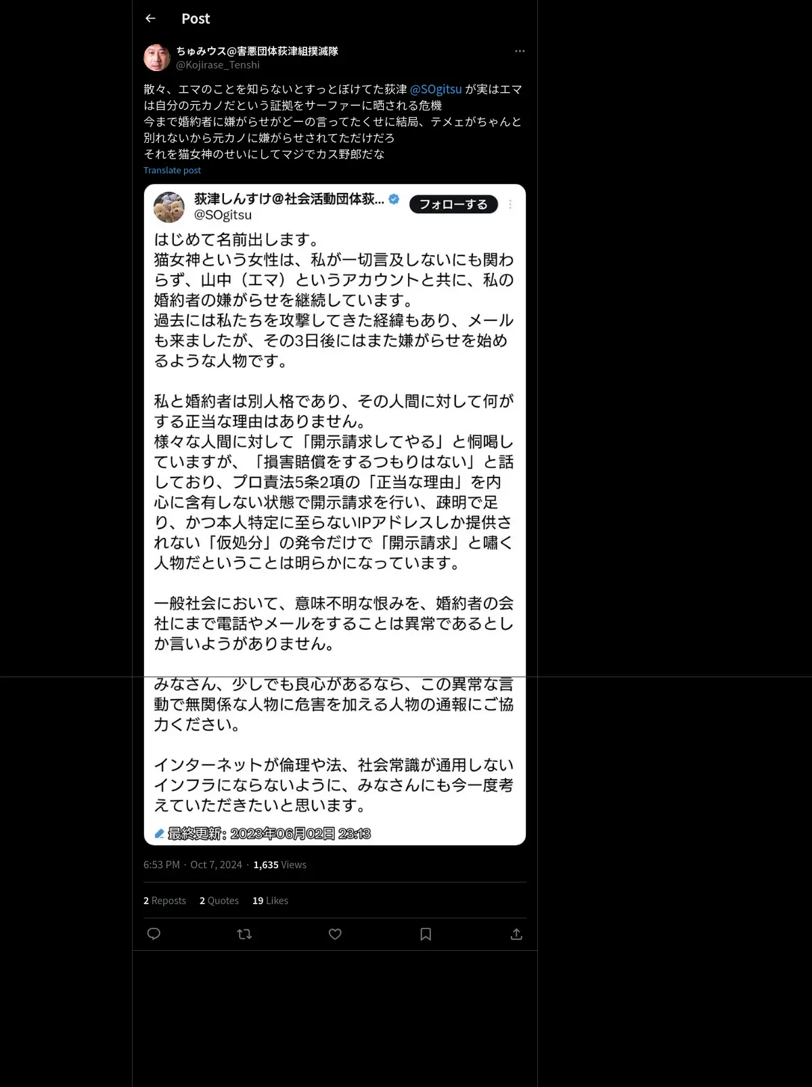Open vertical dots menu in embedded image

coord(510,205)
